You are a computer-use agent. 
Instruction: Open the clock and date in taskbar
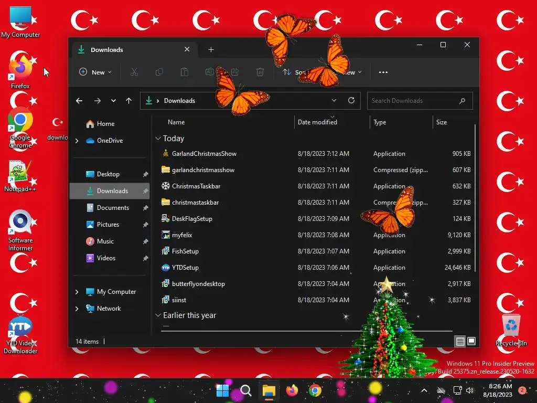click(498, 390)
